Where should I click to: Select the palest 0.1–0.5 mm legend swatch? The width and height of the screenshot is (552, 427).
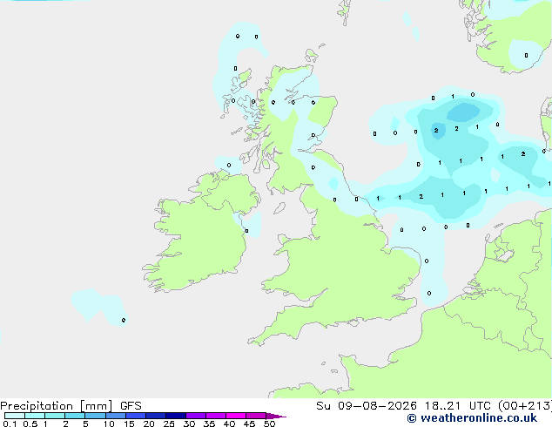pos(15,416)
